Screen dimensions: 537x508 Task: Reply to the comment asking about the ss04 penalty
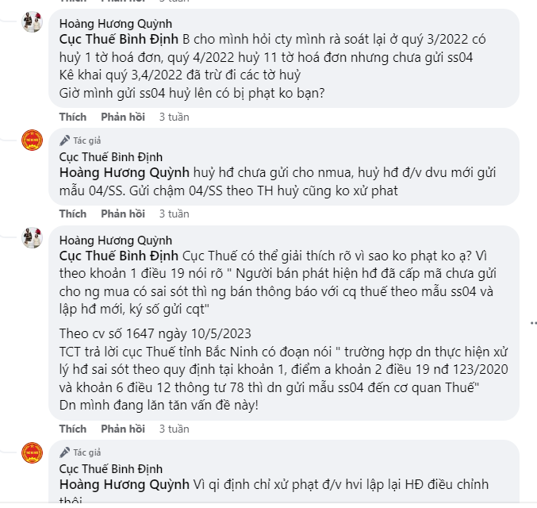click(123, 117)
